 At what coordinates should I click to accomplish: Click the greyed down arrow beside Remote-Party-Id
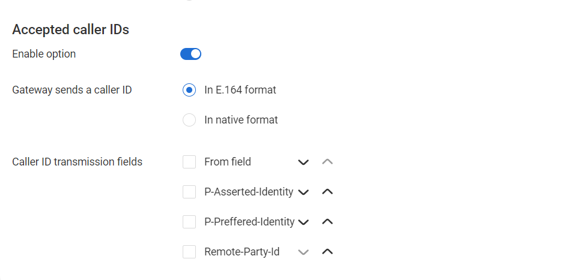click(303, 252)
